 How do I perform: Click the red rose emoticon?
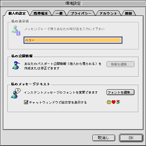[118, 102]
